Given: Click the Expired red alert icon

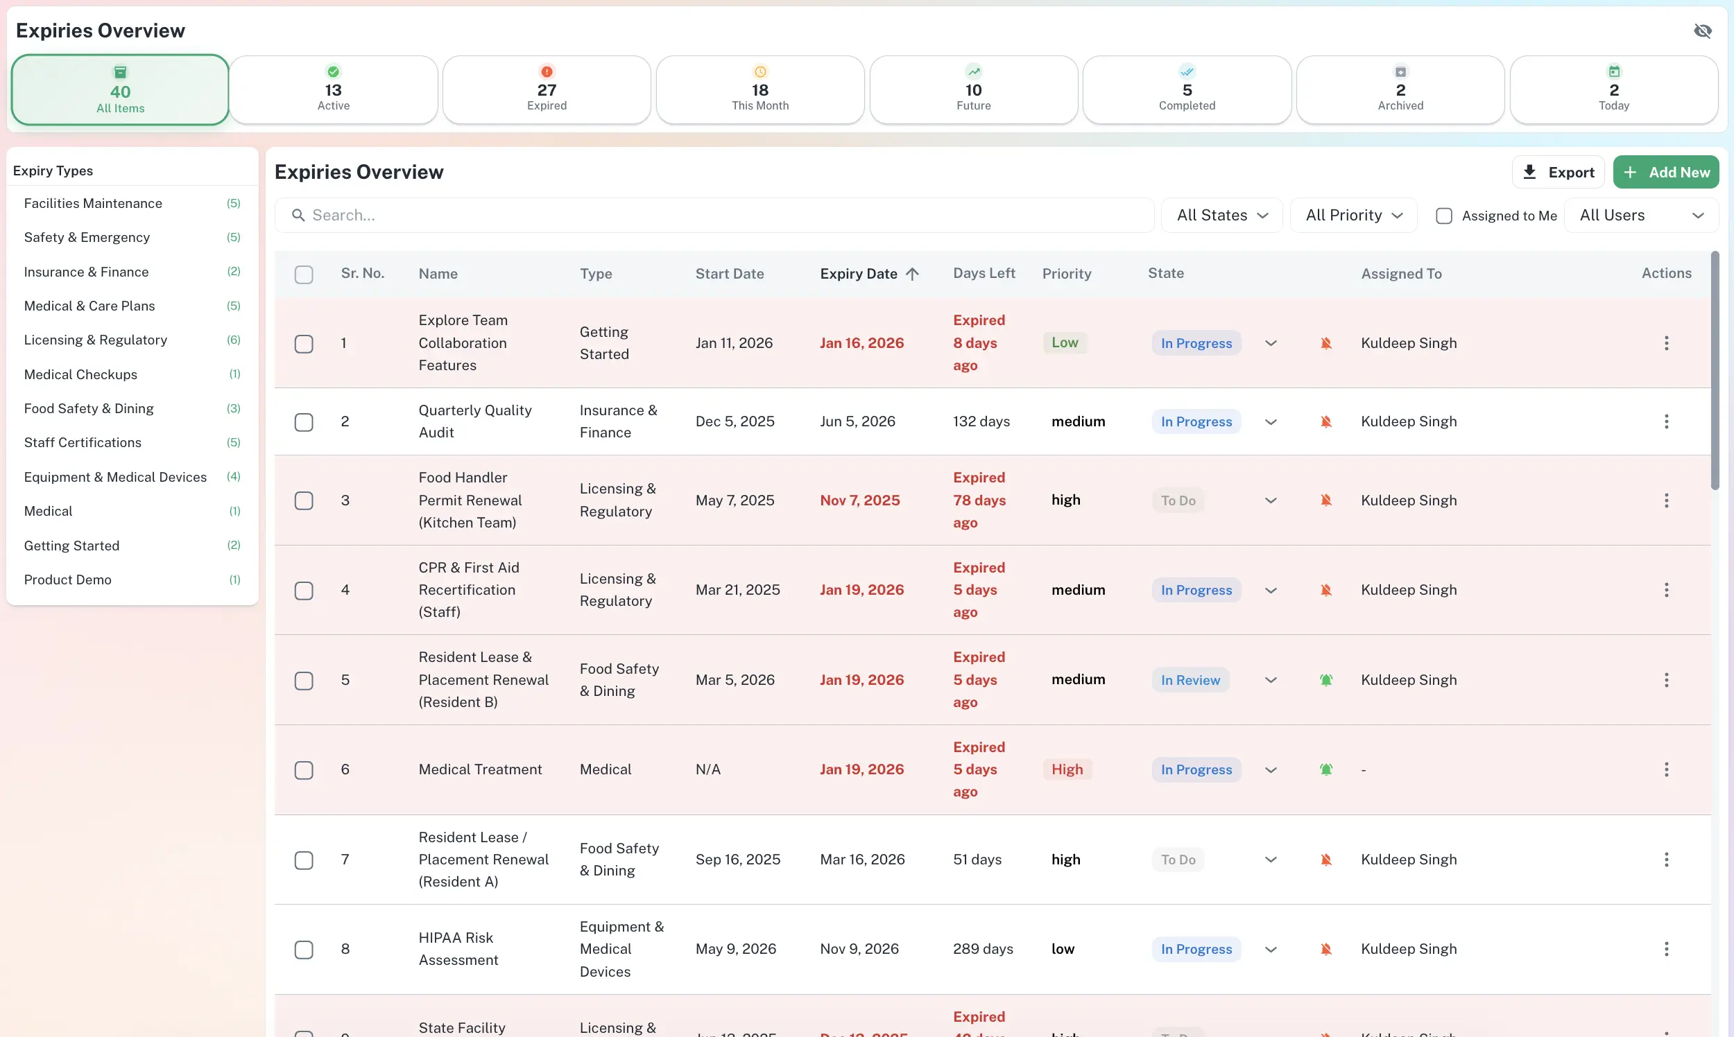Looking at the screenshot, I should [547, 71].
